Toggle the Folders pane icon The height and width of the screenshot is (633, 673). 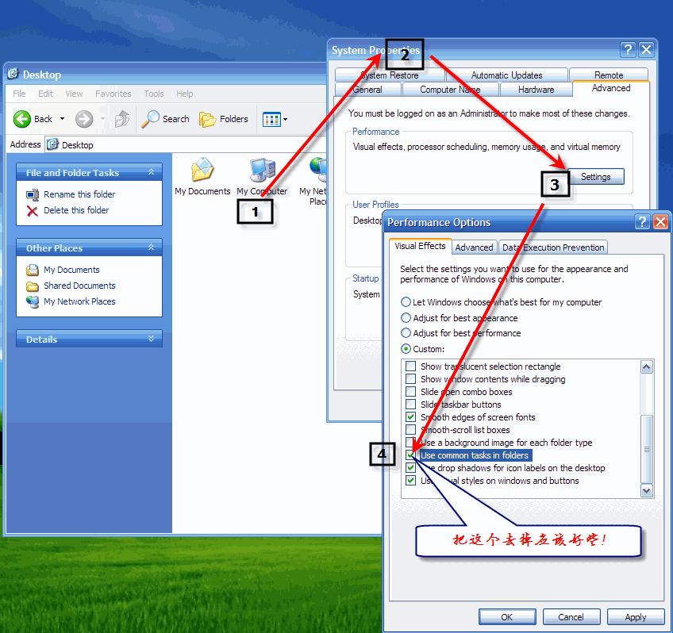[207, 119]
